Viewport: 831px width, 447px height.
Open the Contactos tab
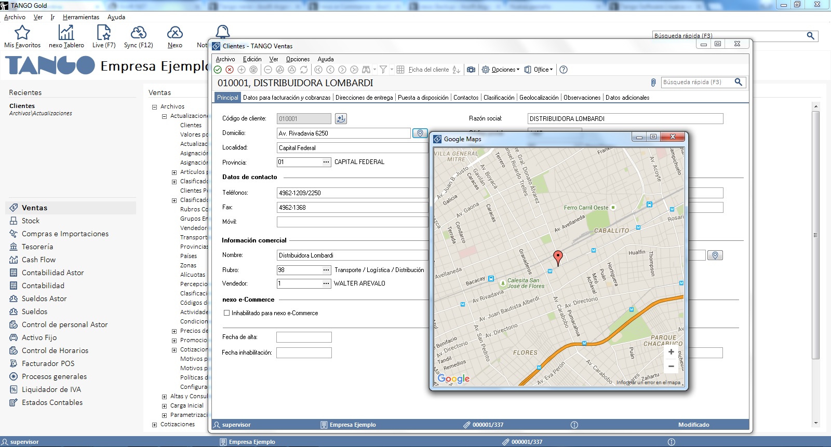[x=466, y=98]
